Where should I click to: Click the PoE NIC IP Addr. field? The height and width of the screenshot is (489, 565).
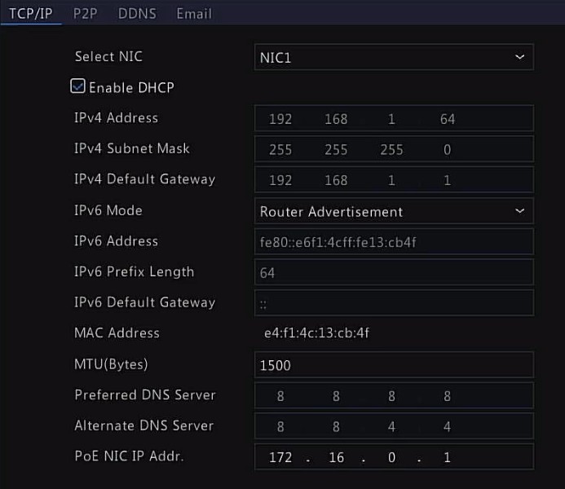[393, 457]
